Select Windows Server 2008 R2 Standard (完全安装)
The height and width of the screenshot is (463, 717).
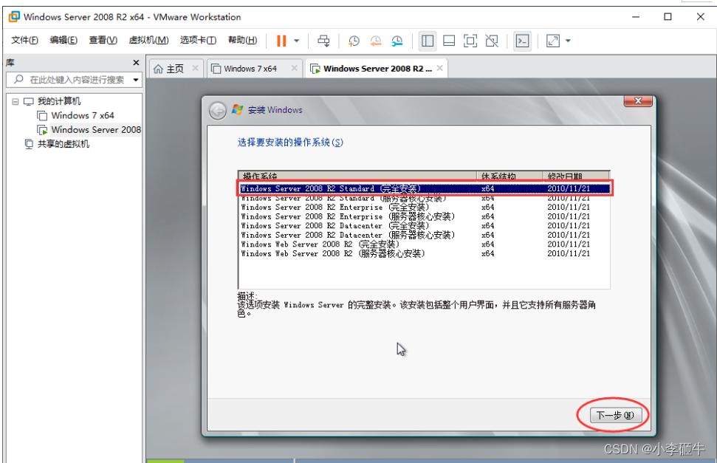click(x=425, y=188)
